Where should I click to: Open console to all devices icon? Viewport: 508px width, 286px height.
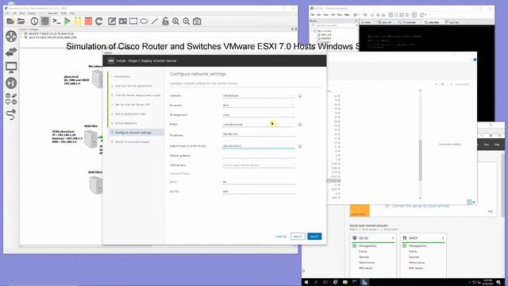point(56,21)
